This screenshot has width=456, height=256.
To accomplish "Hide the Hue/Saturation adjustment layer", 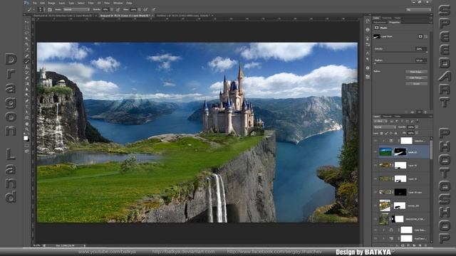I will (x=375, y=239).
